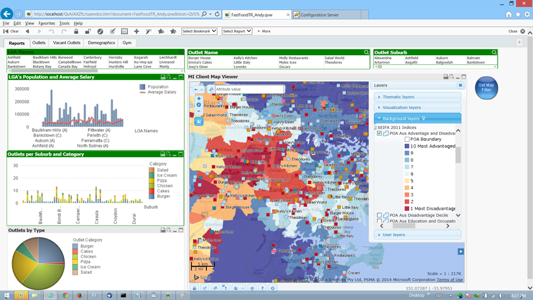Click the Windows Start button

coord(6,295)
